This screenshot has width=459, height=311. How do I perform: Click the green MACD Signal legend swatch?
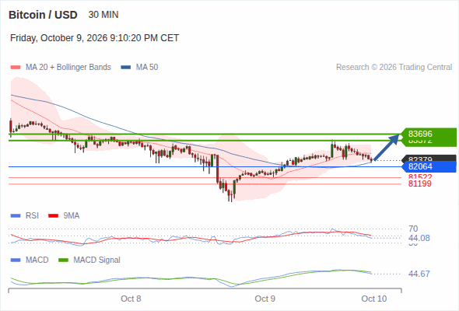63,260
